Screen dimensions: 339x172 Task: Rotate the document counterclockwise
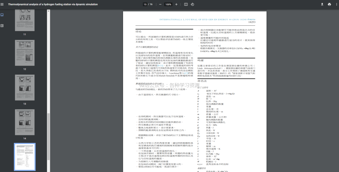pos(192,4)
